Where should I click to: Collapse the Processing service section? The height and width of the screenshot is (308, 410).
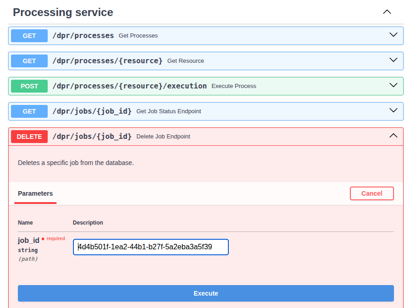pyautogui.click(x=387, y=11)
